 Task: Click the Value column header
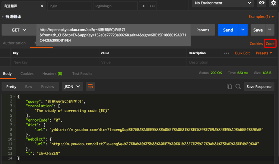[x=105, y=53]
